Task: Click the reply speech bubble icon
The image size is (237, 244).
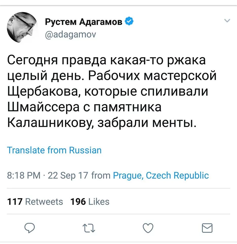Action: (x=29, y=228)
